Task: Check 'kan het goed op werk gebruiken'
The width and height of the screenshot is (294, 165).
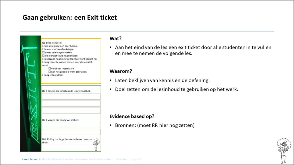Action: 50,72
